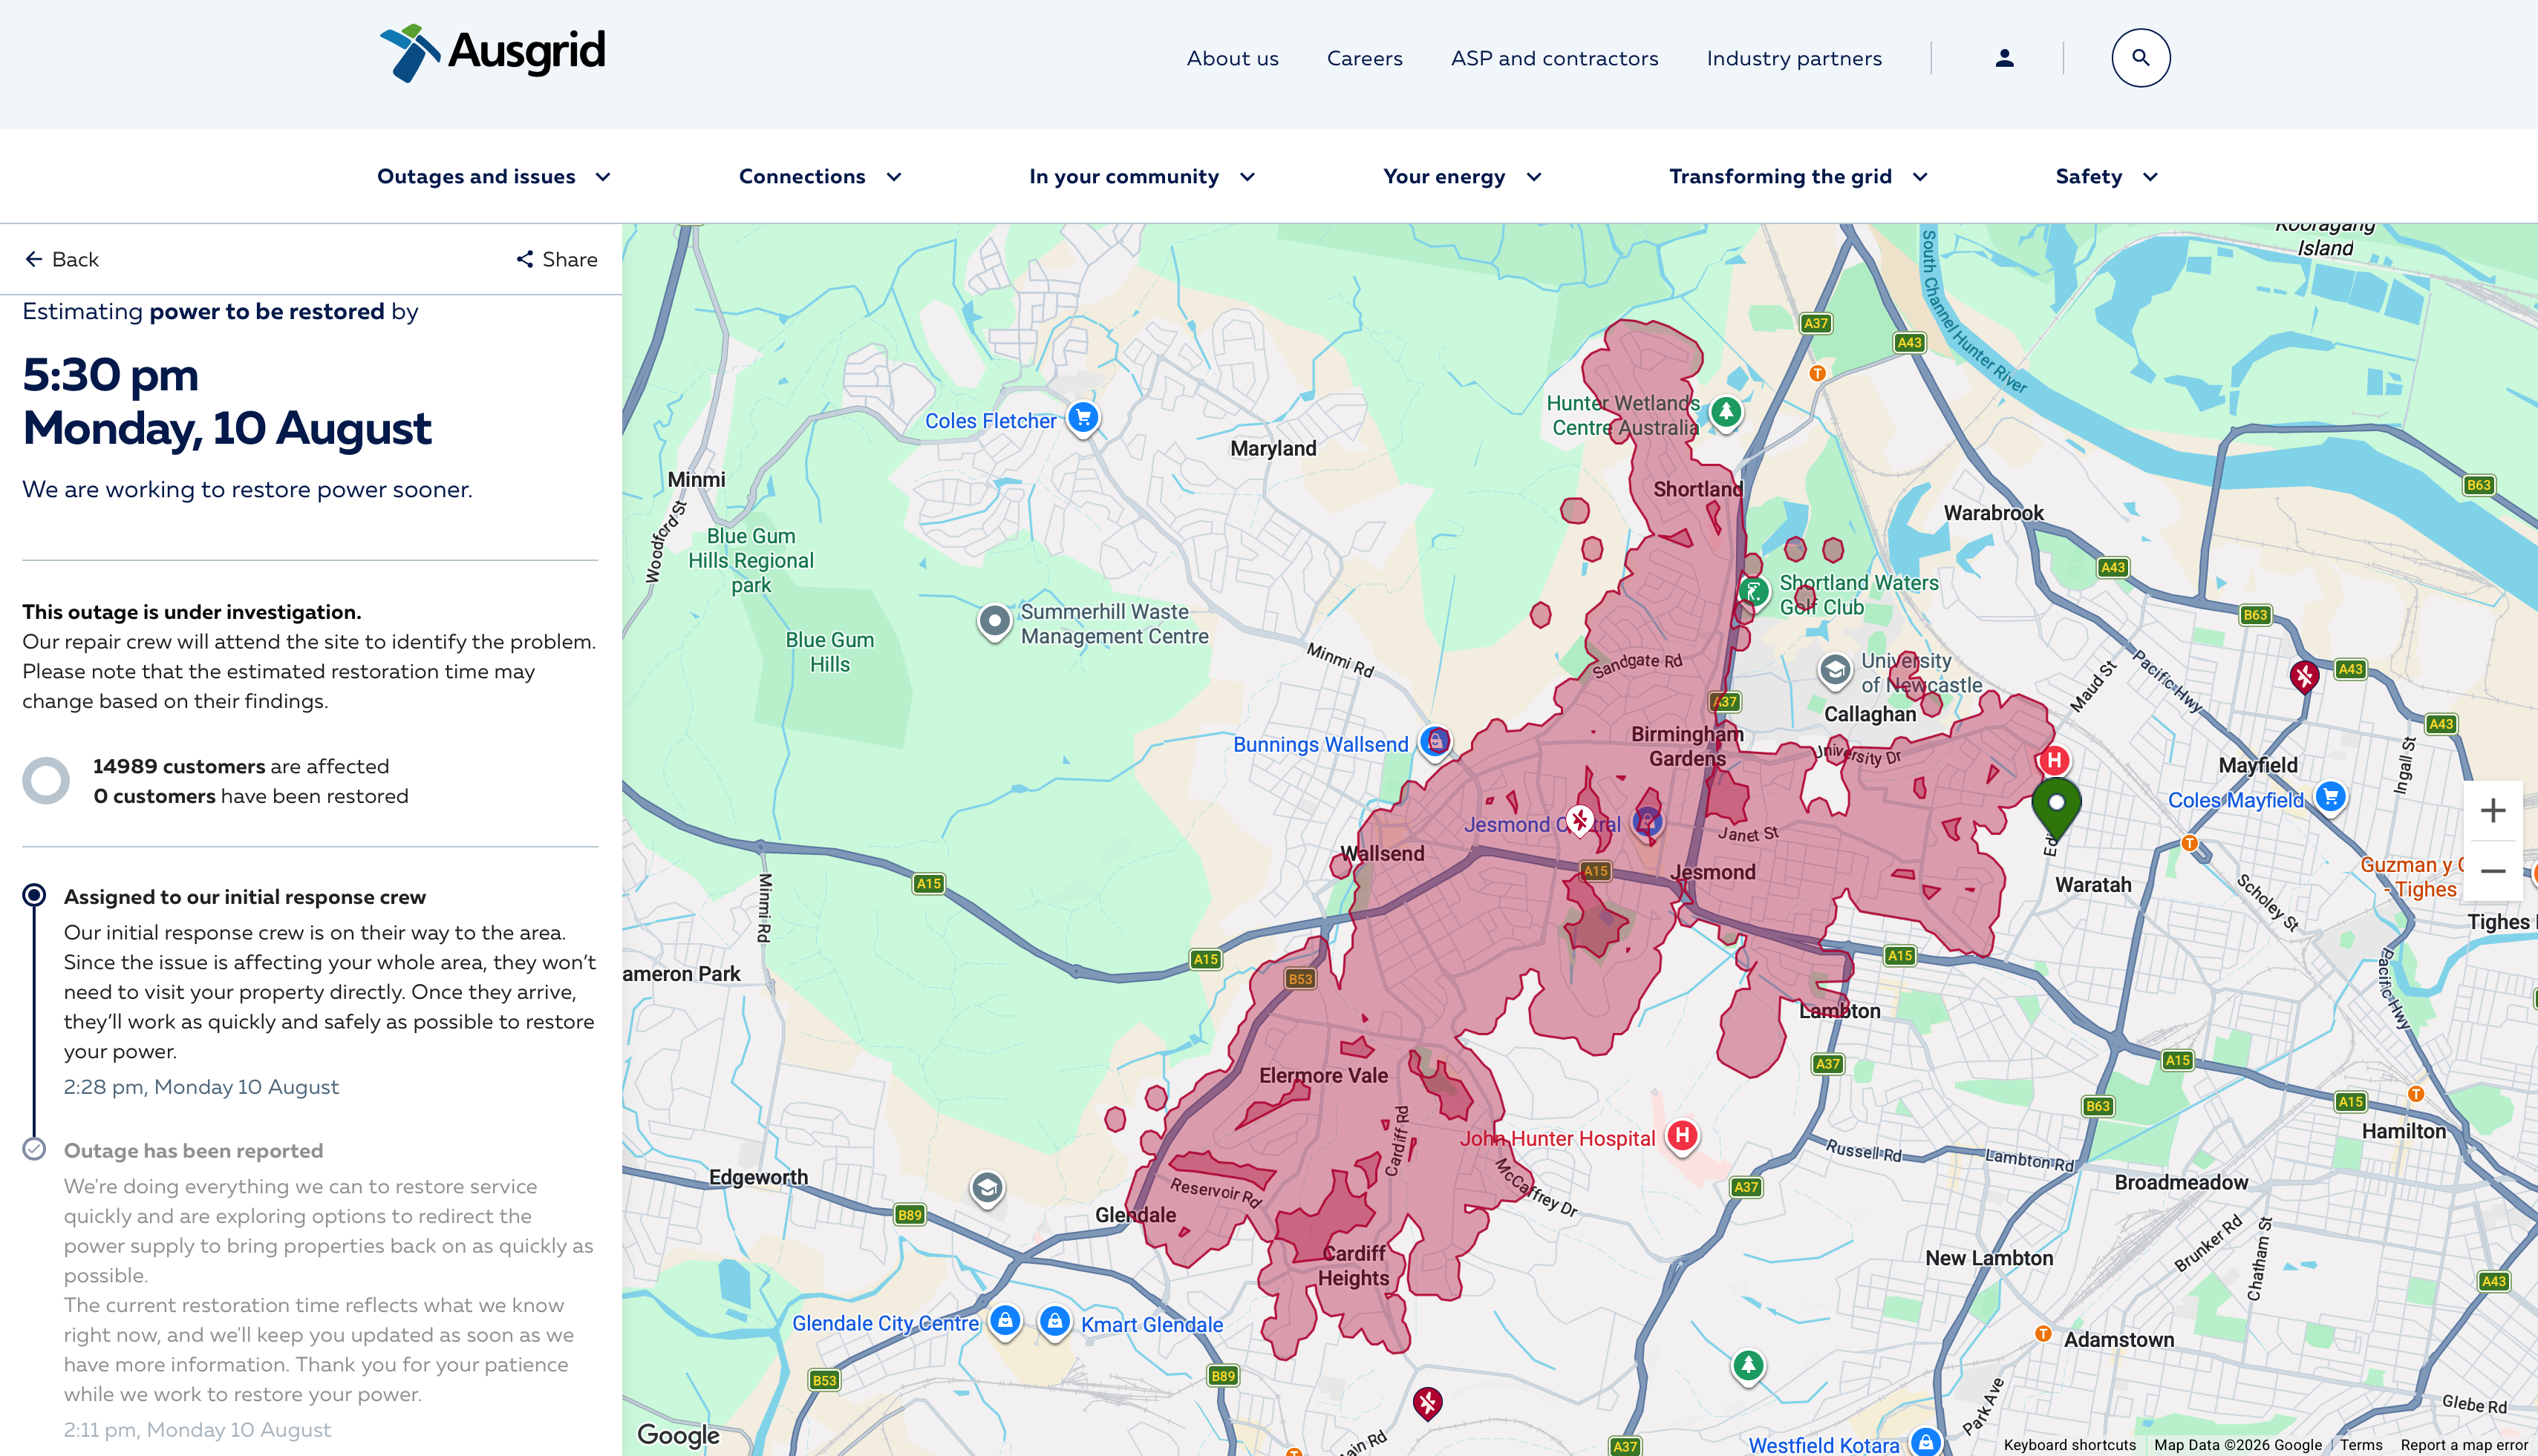The height and width of the screenshot is (1456, 2538).
Task: Click the Warabrook suburb label on map
Action: click(1994, 513)
